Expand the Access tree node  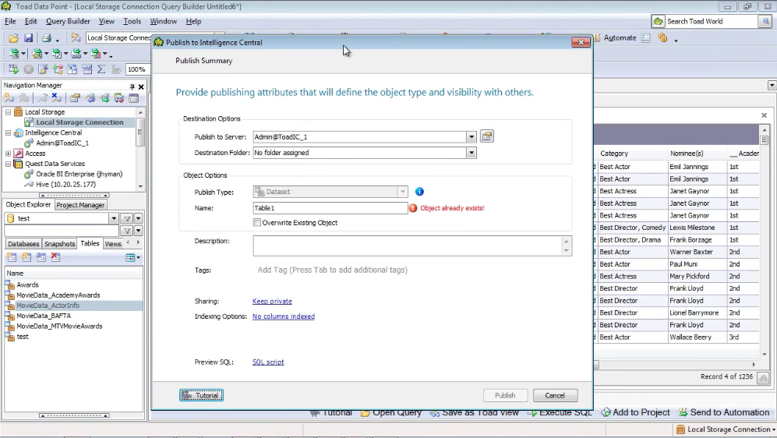[8, 154]
